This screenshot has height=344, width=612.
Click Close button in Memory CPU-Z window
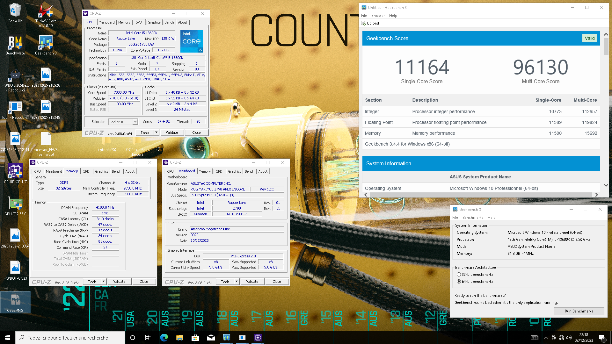click(144, 282)
